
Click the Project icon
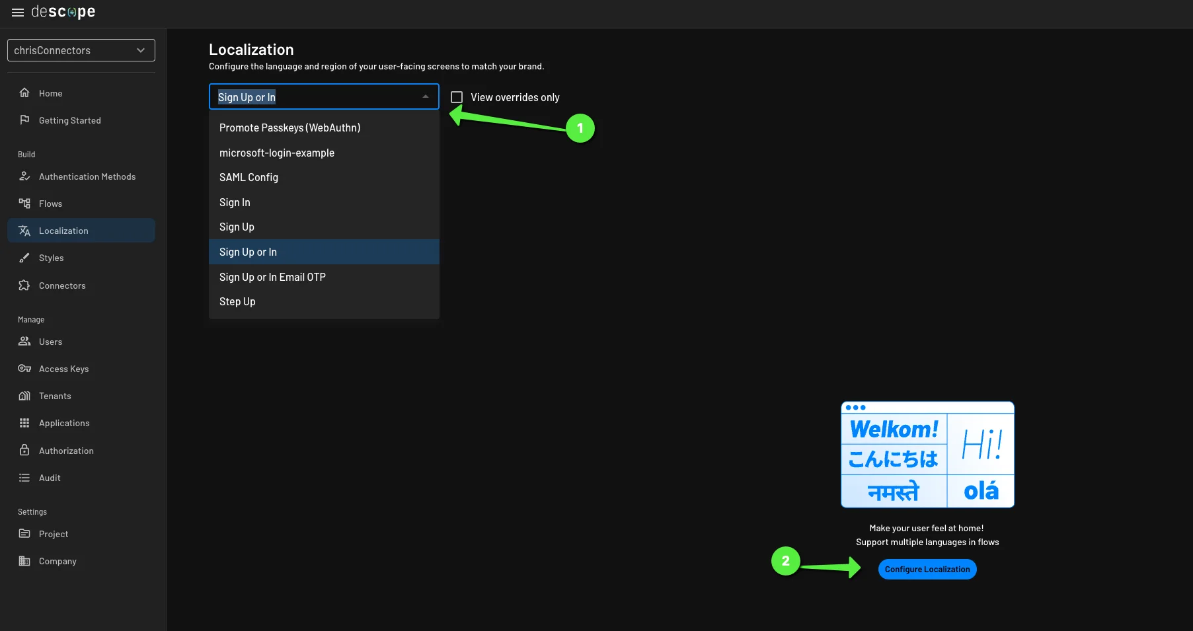24,534
